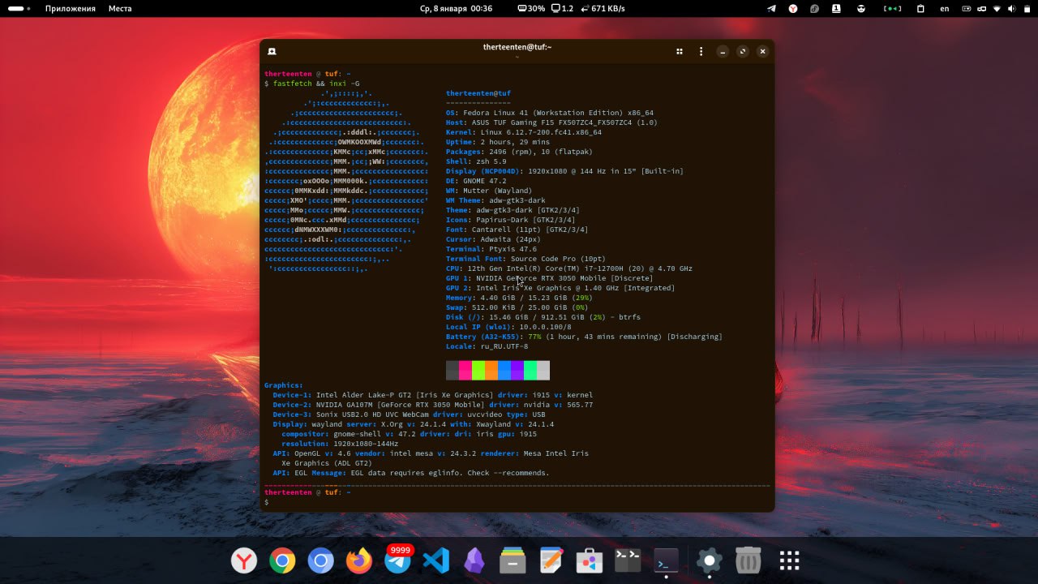
Task: Click the 'resolution: 1920x1080~144Hz' inxi line
Action: coord(340,444)
